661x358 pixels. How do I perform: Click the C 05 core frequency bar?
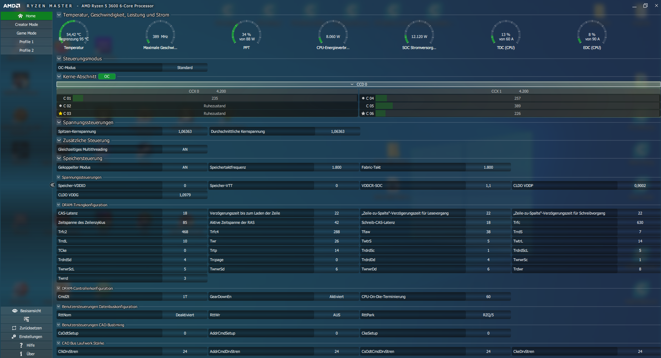[x=518, y=106]
